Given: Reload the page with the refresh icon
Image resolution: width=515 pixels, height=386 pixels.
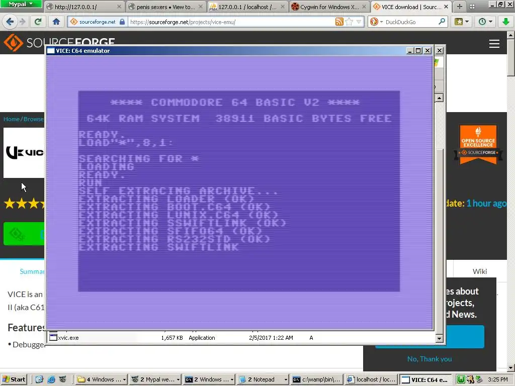Looking at the screenshot, I should [x=38, y=22].
